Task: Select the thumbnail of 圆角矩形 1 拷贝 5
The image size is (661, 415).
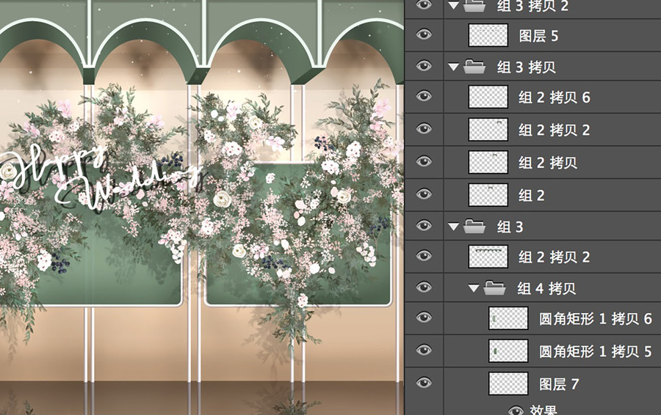Action: pyautogui.click(x=508, y=350)
